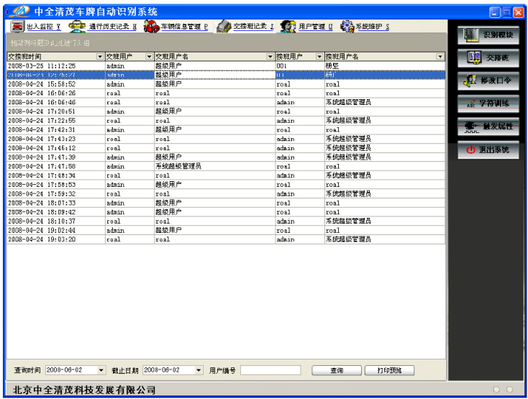Click the 系统维护 gear icon
The image size is (528, 399).
coord(347,27)
